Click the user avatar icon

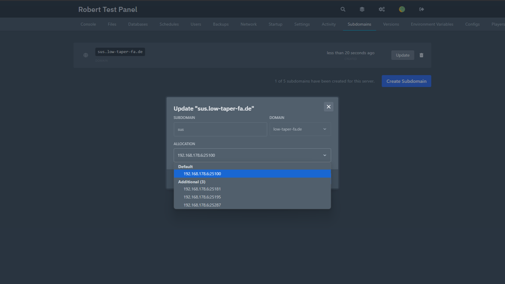tap(402, 9)
